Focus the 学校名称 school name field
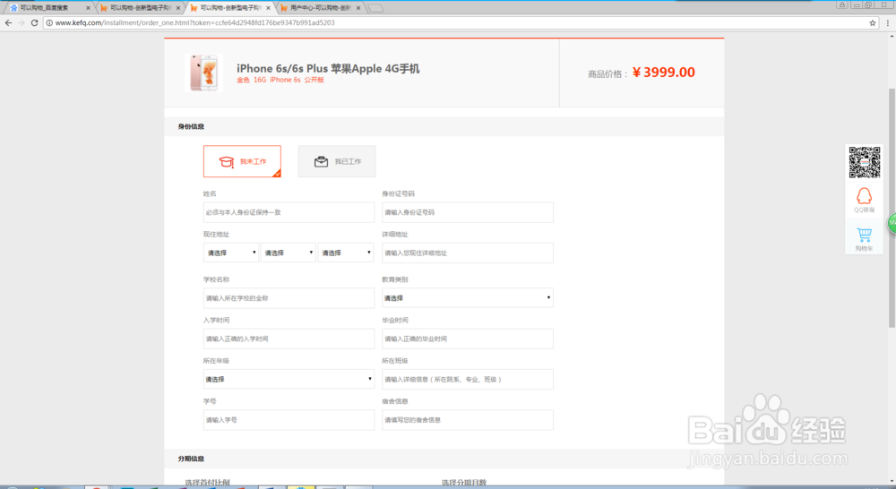This screenshot has width=896, height=489. pyautogui.click(x=289, y=297)
